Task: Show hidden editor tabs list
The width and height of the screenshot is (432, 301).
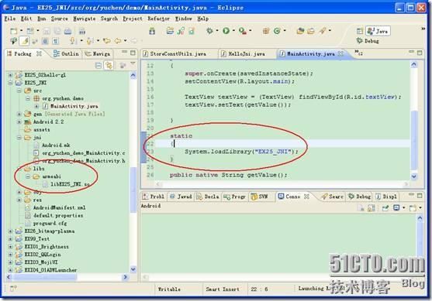Action: click(x=358, y=53)
